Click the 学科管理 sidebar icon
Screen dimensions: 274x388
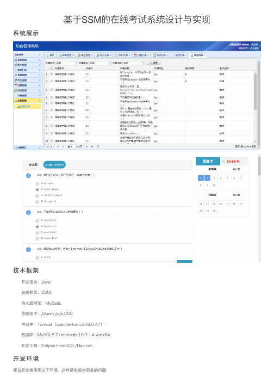(16, 75)
